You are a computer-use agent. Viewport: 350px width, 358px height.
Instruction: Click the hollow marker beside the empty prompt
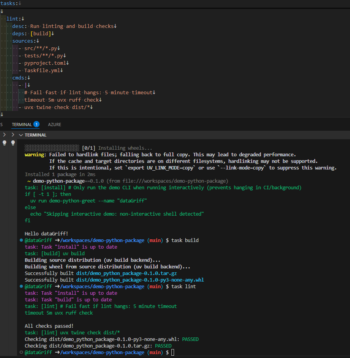pos(21,352)
